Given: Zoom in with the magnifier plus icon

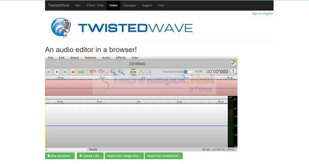Looking at the screenshot, I should coord(113,72).
